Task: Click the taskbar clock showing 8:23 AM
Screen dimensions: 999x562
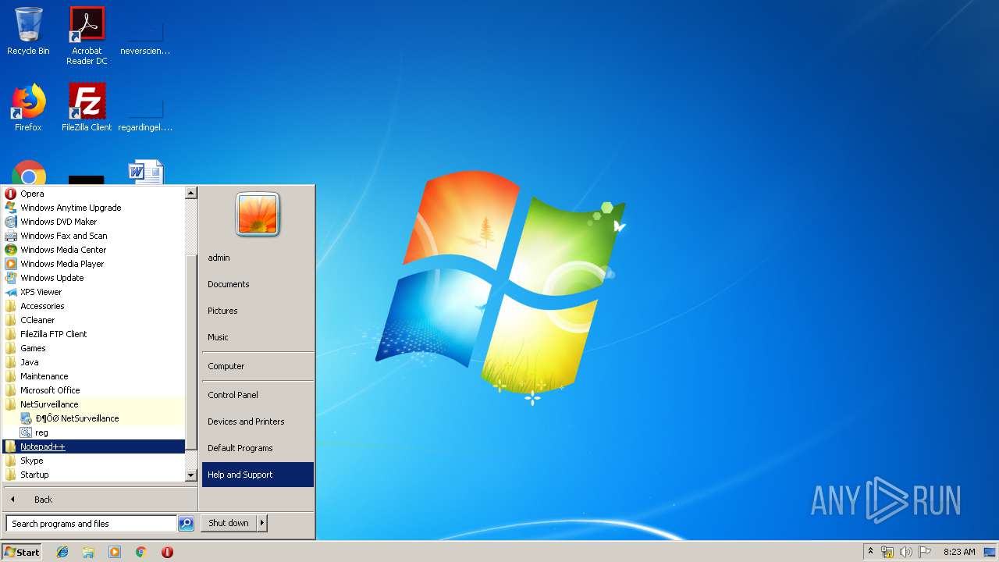Action: [959, 552]
